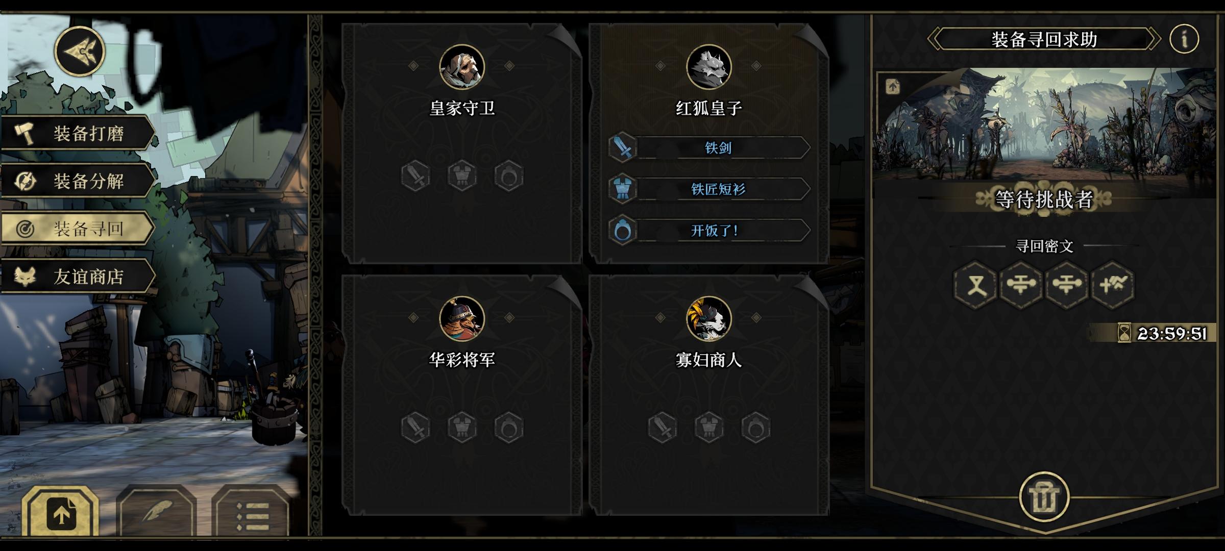
Task: Click the trash can delete icon
Action: 1044,497
